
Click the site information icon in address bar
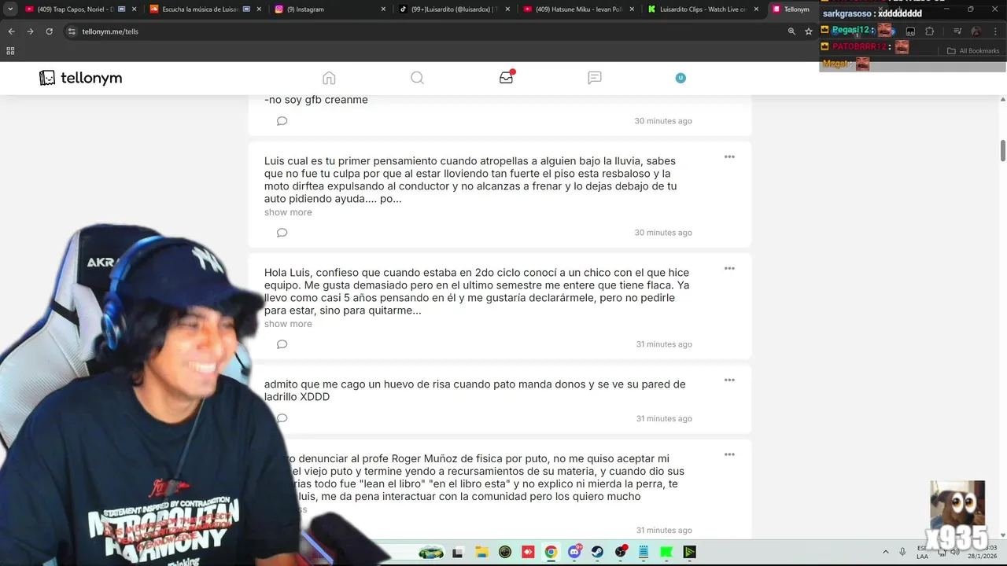tap(72, 31)
